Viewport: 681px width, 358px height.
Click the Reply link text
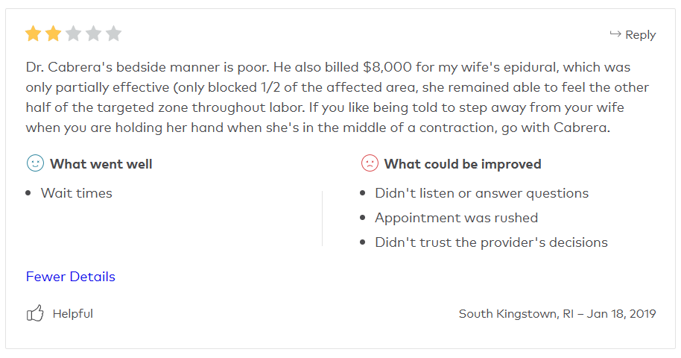[x=640, y=35]
